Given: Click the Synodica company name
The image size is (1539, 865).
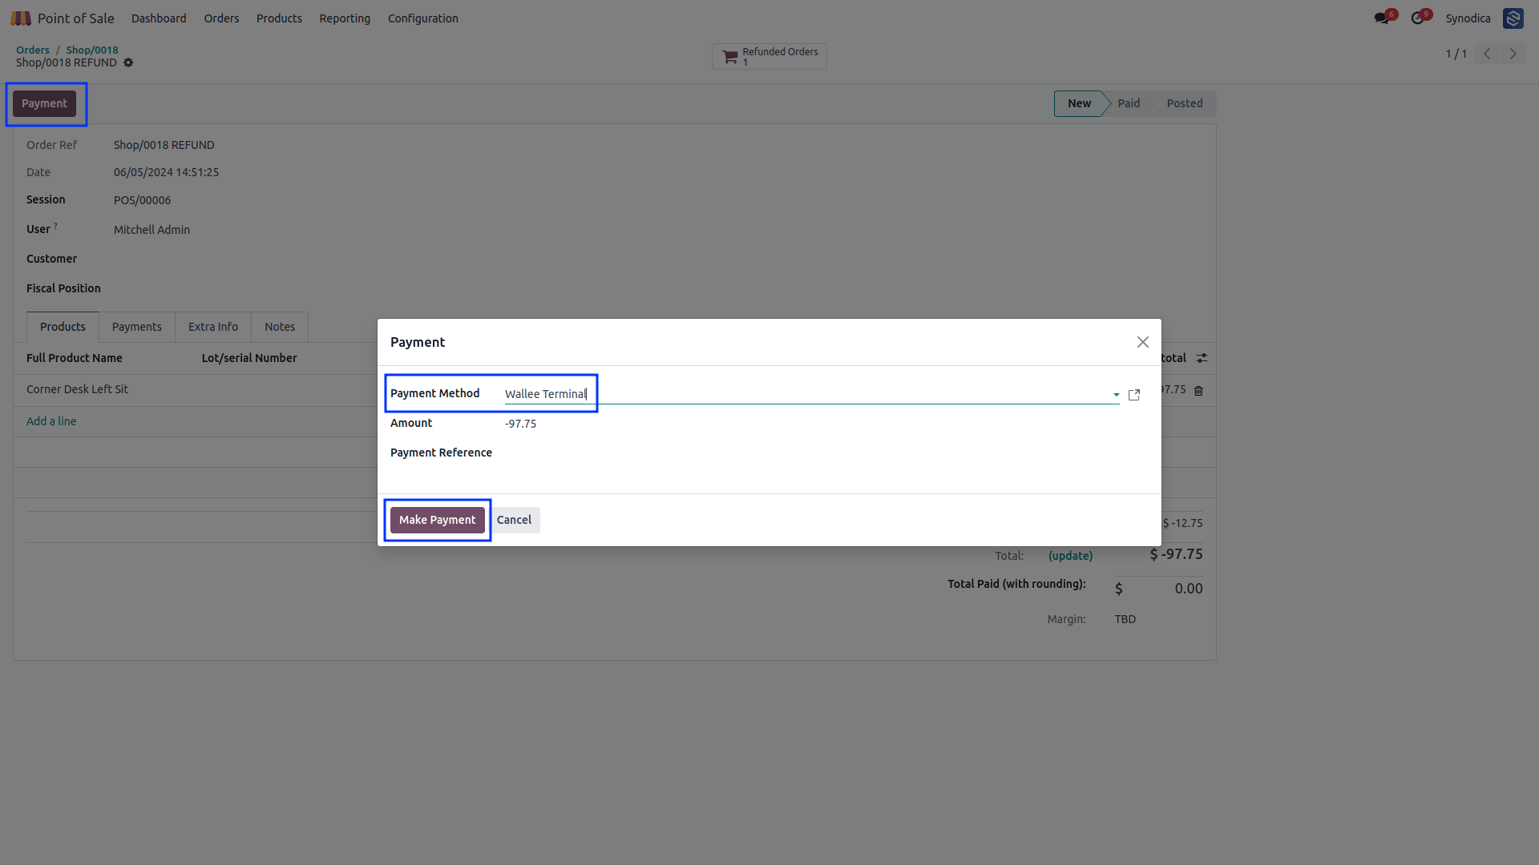Looking at the screenshot, I should pos(1468,18).
